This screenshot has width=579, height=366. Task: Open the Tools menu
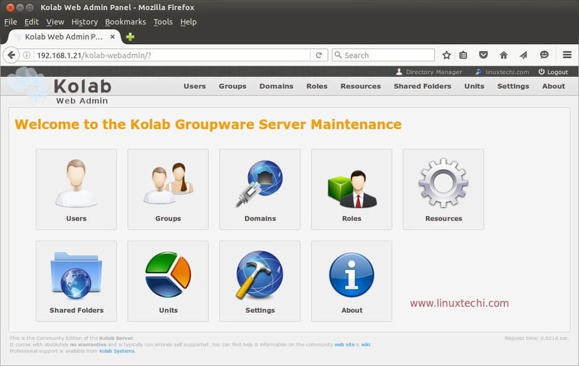coord(163,22)
